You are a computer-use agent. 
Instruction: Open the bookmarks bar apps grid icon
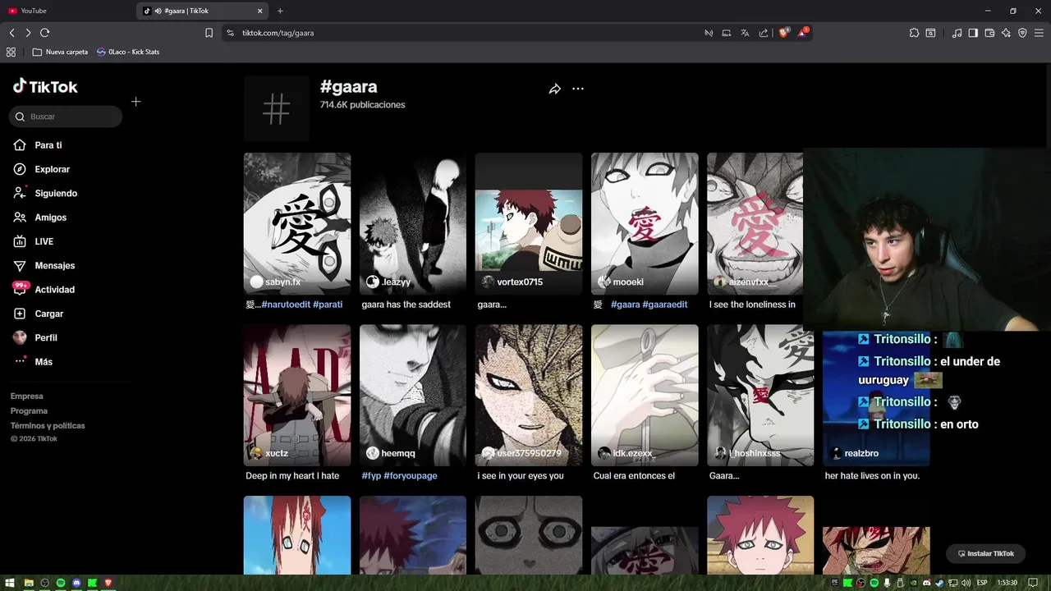pos(11,52)
